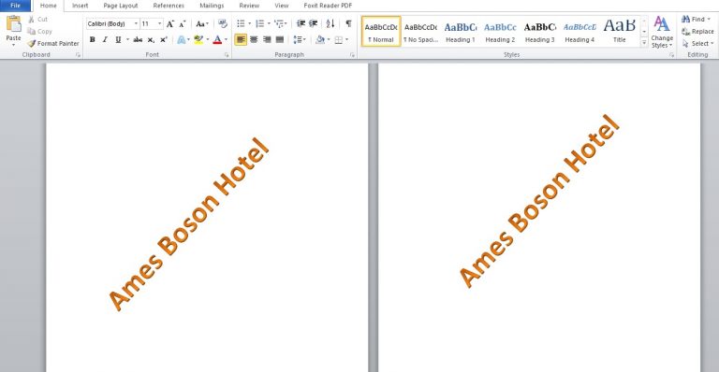
Task: Shrink font size with A-down icon
Action: (x=182, y=23)
